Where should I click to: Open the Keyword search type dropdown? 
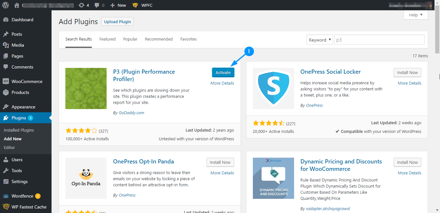click(x=320, y=40)
